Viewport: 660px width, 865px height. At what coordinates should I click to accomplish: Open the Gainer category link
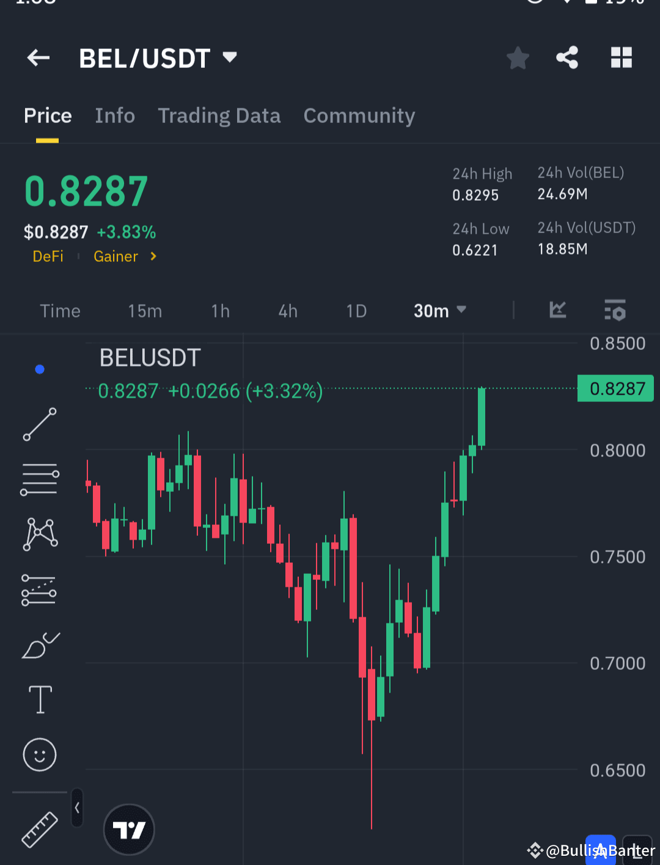tap(116, 256)
